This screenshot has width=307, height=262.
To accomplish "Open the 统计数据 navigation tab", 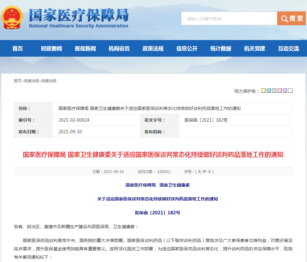I will pos(221,49).
